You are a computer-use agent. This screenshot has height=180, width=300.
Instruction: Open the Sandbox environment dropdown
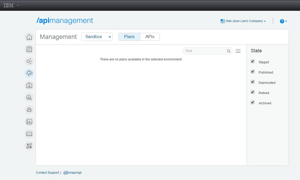tap(97, 37)
